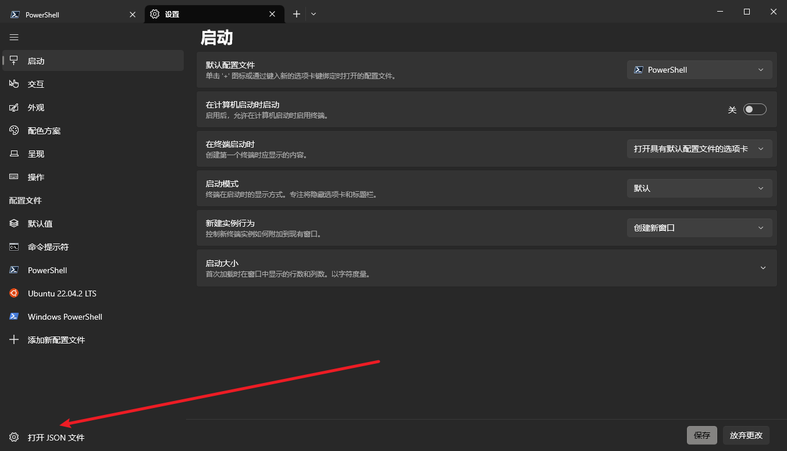787x451 pixels.
Task: Click 添加新配置文件 plus icon
Action: click(x=14, y=340)
